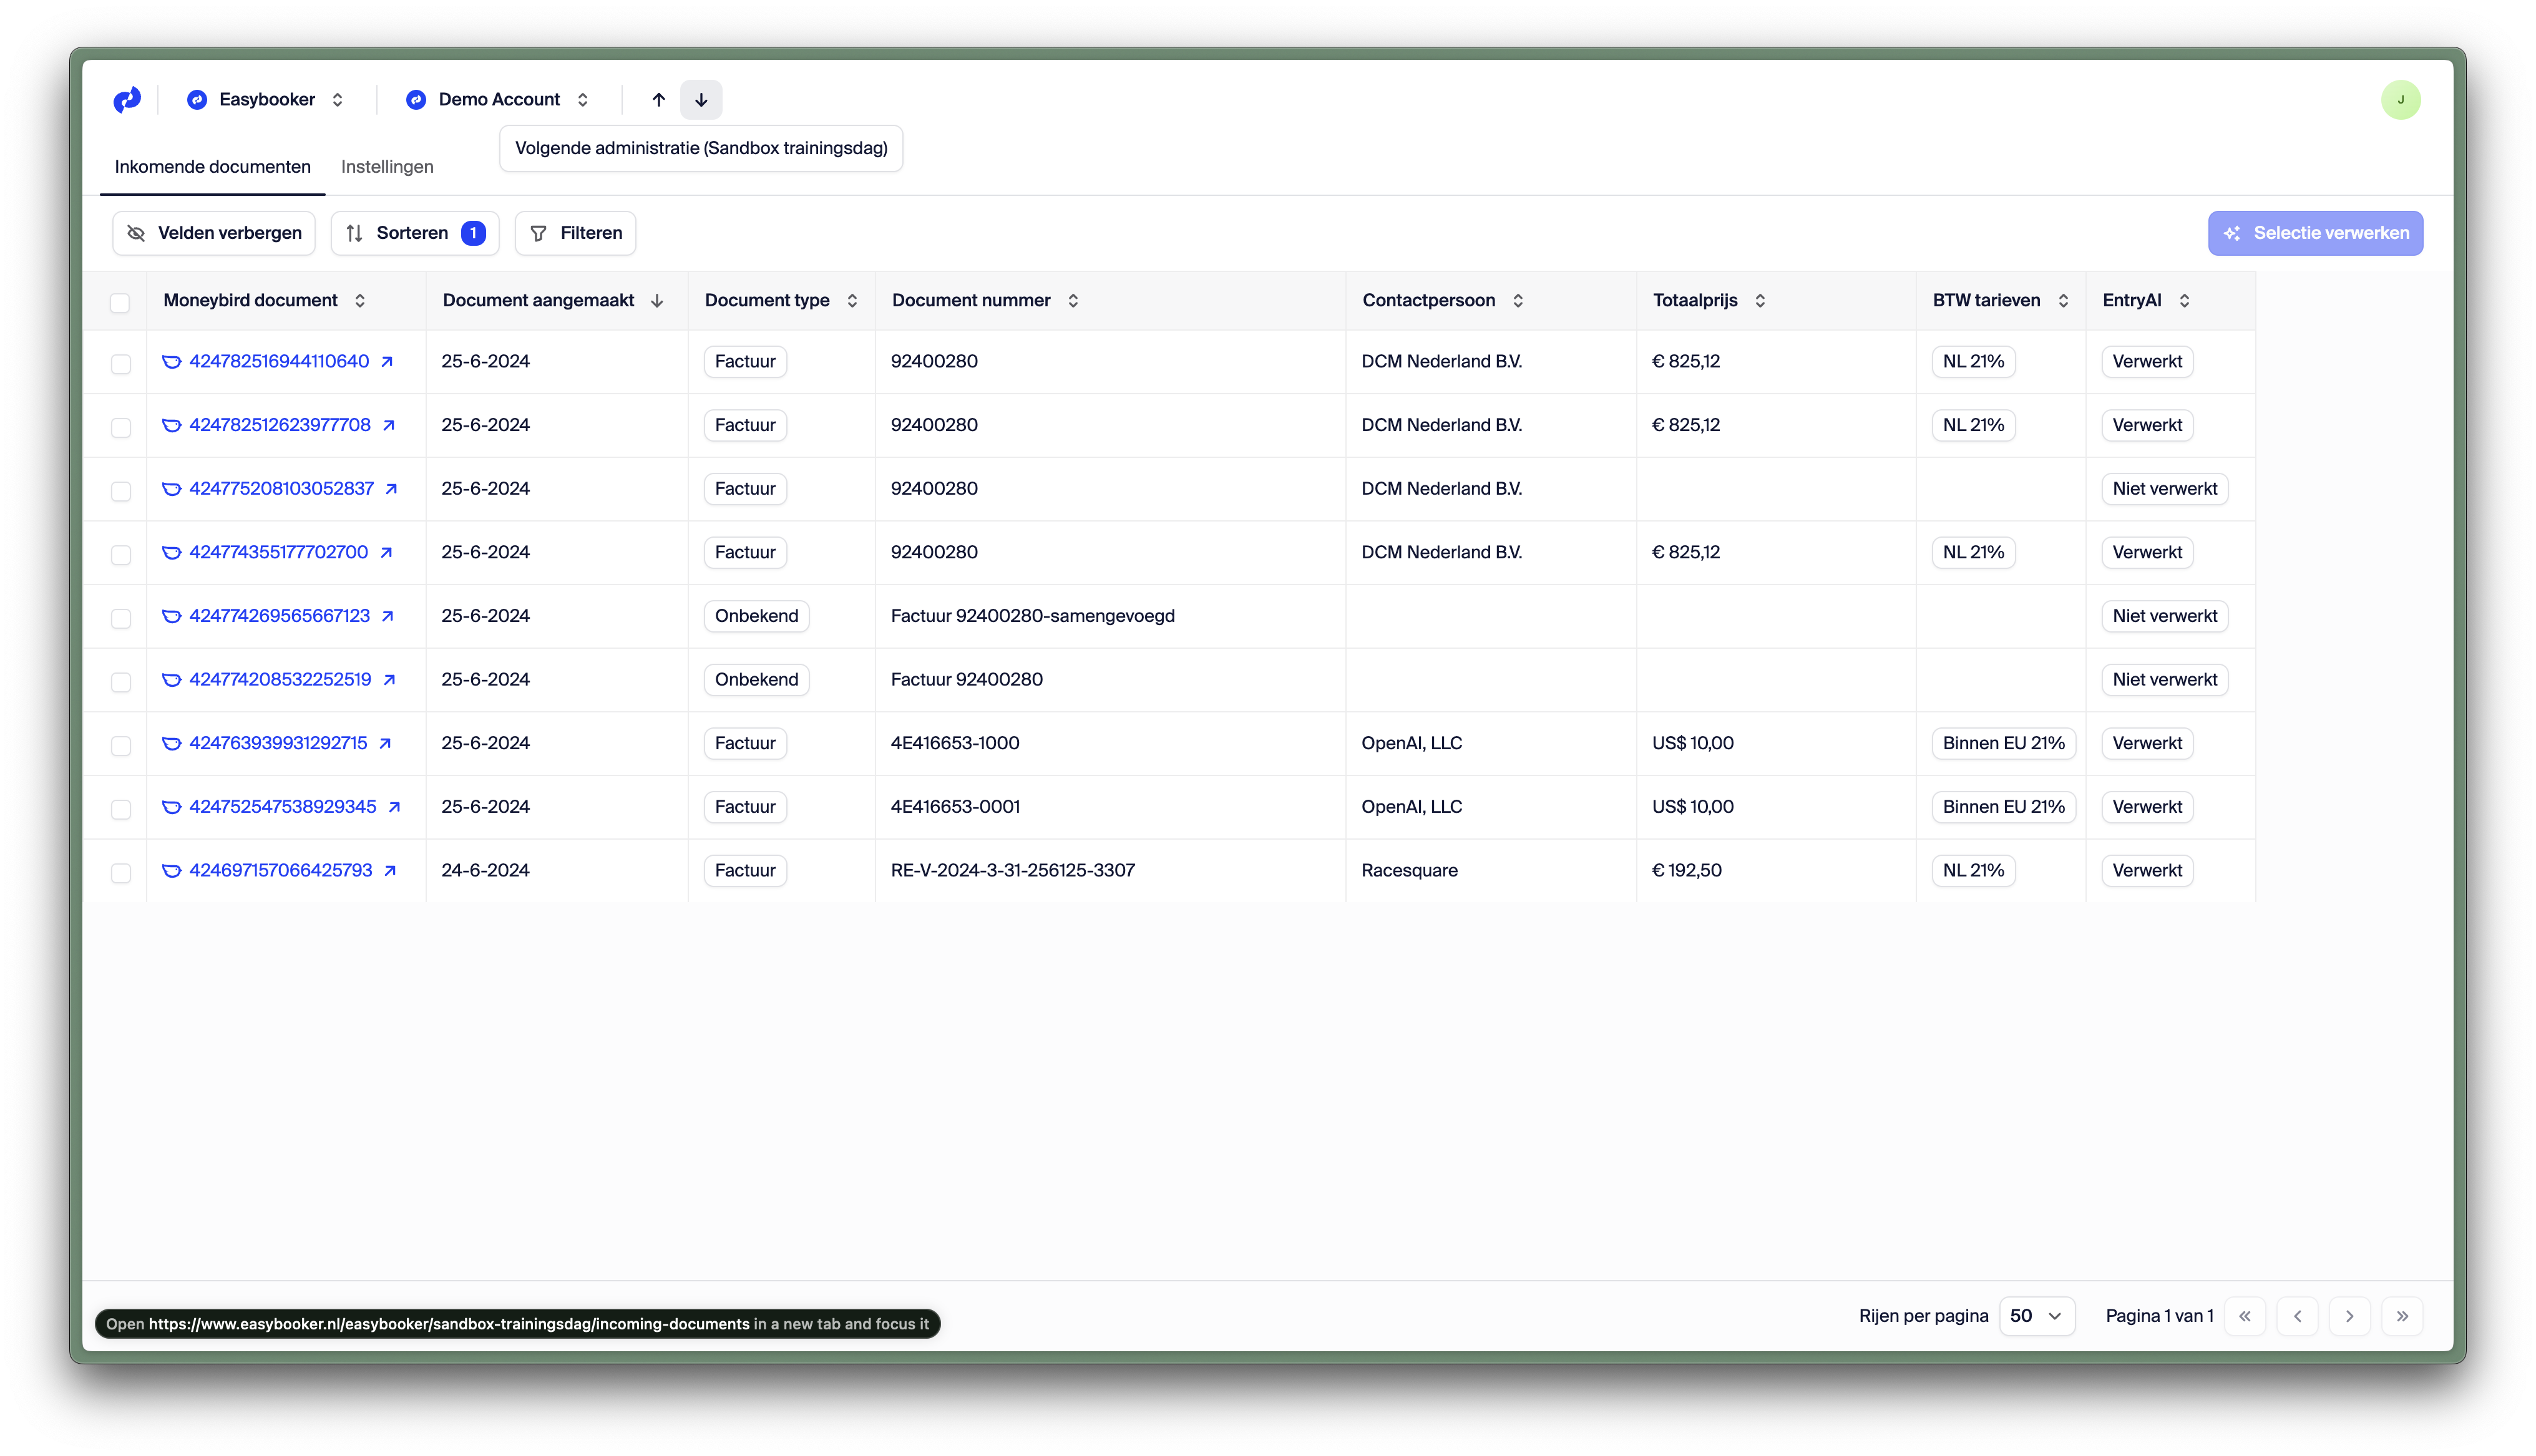2536x1456 pixels.
Task: Go to previous administration with up arrow
Action: (658, 100)
